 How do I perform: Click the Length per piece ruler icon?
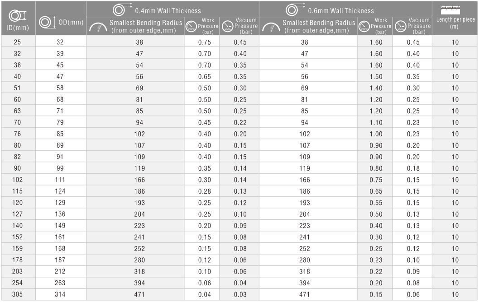(x=450, y=10)
